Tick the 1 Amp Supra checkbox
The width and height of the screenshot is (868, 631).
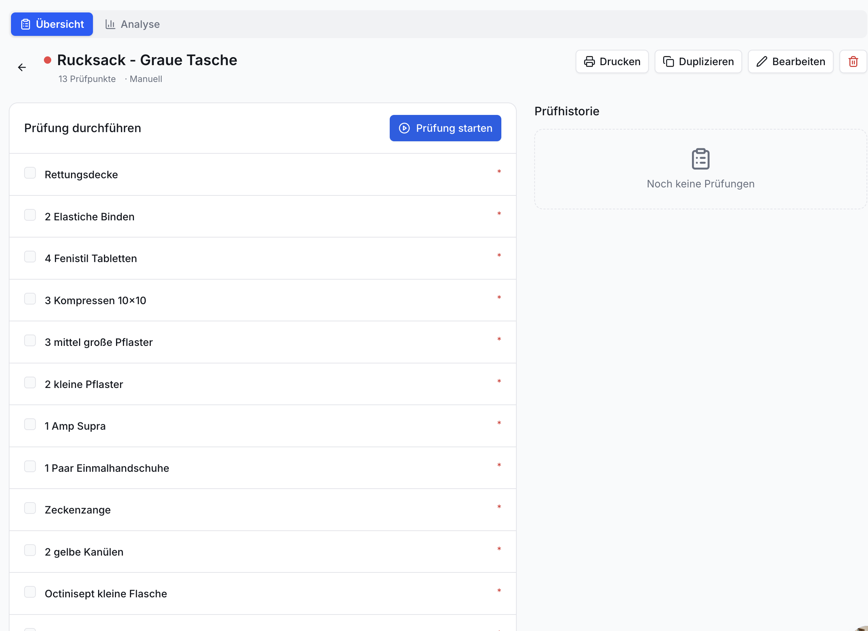point(30,425)
